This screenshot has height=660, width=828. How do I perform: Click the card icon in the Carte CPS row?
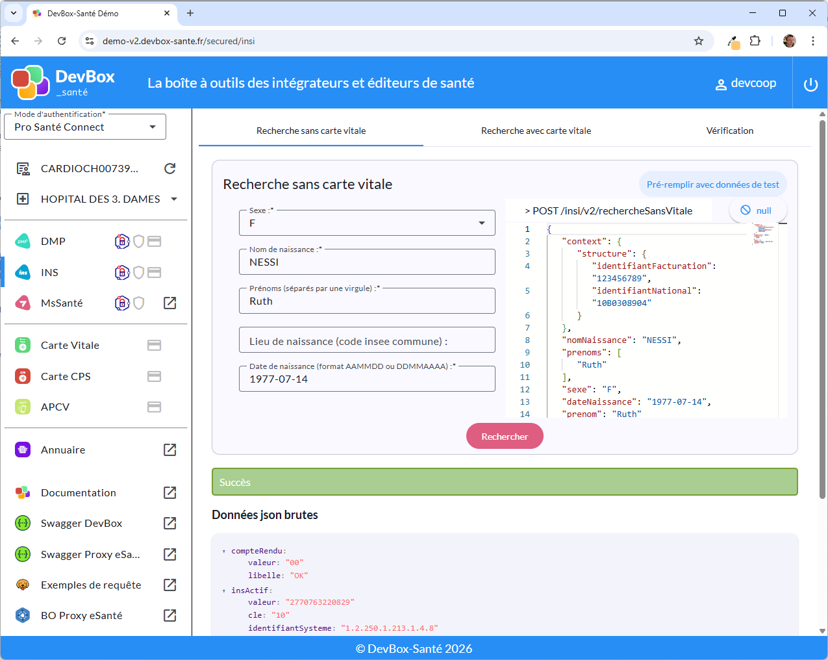(154, 376)
